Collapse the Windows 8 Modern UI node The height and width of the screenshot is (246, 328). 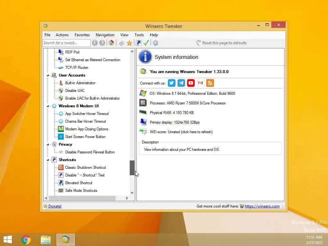[48, 106]
